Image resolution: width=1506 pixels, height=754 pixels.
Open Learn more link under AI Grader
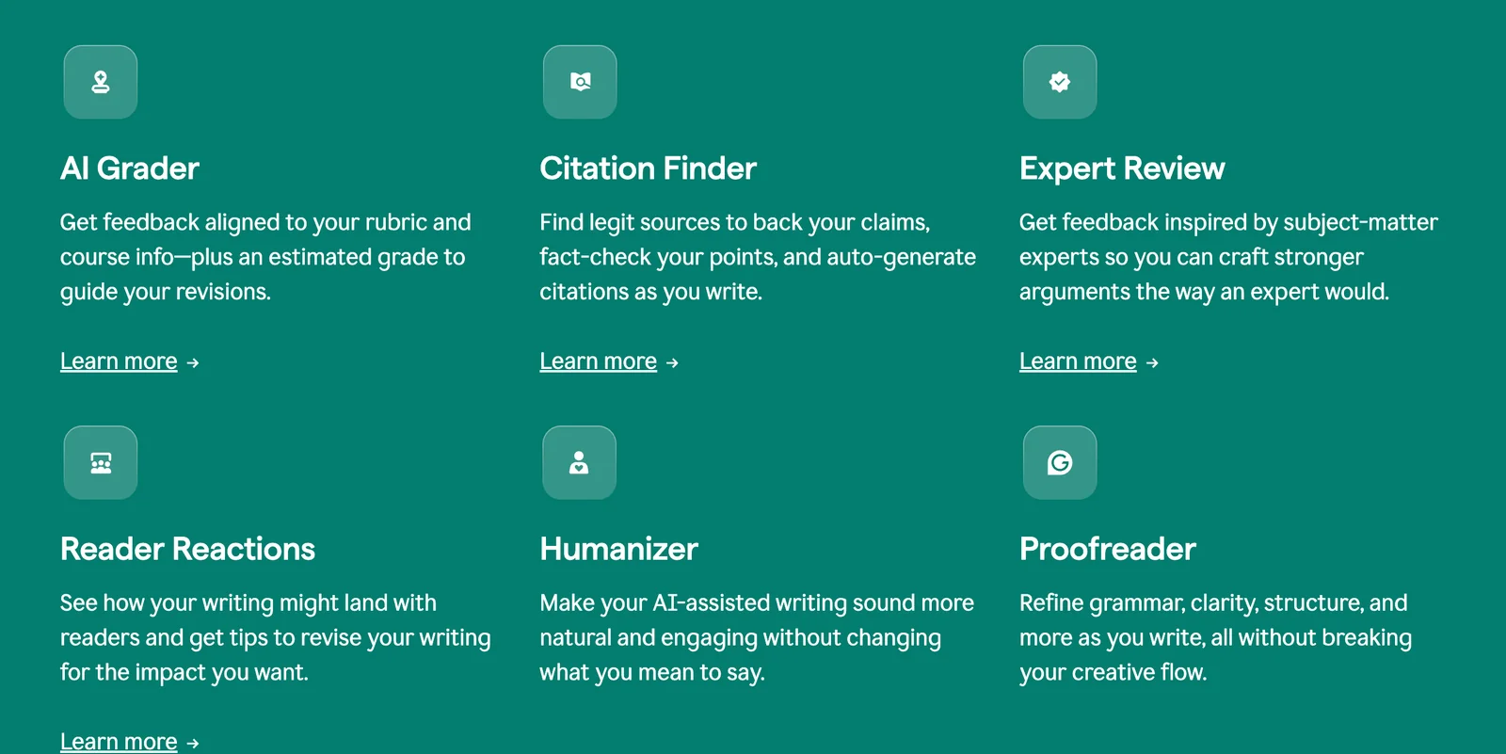119,361
